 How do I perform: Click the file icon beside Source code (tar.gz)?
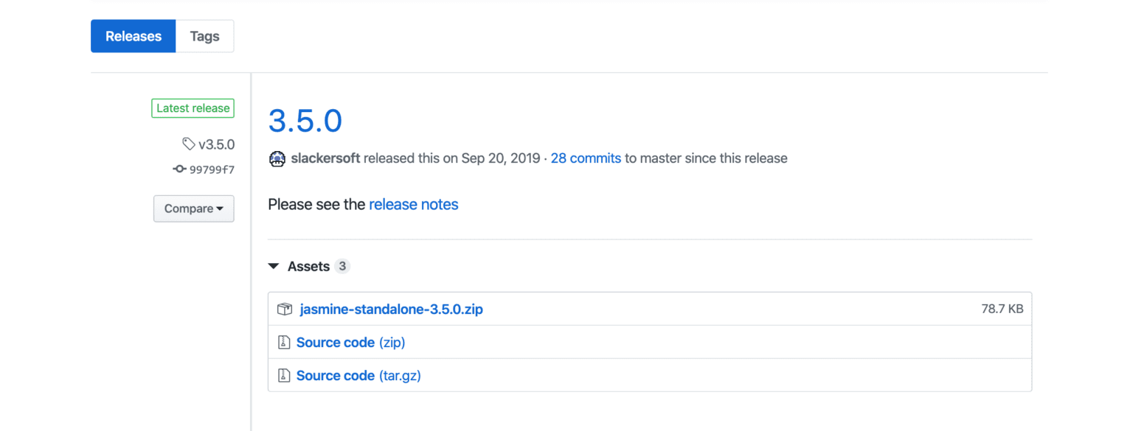(284, 375)
